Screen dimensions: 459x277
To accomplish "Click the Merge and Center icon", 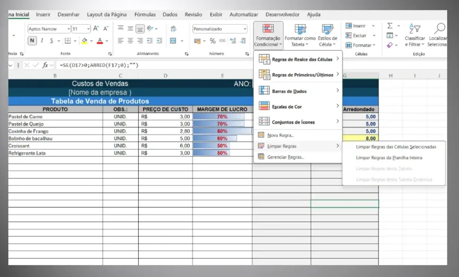I will coord(173,41).
